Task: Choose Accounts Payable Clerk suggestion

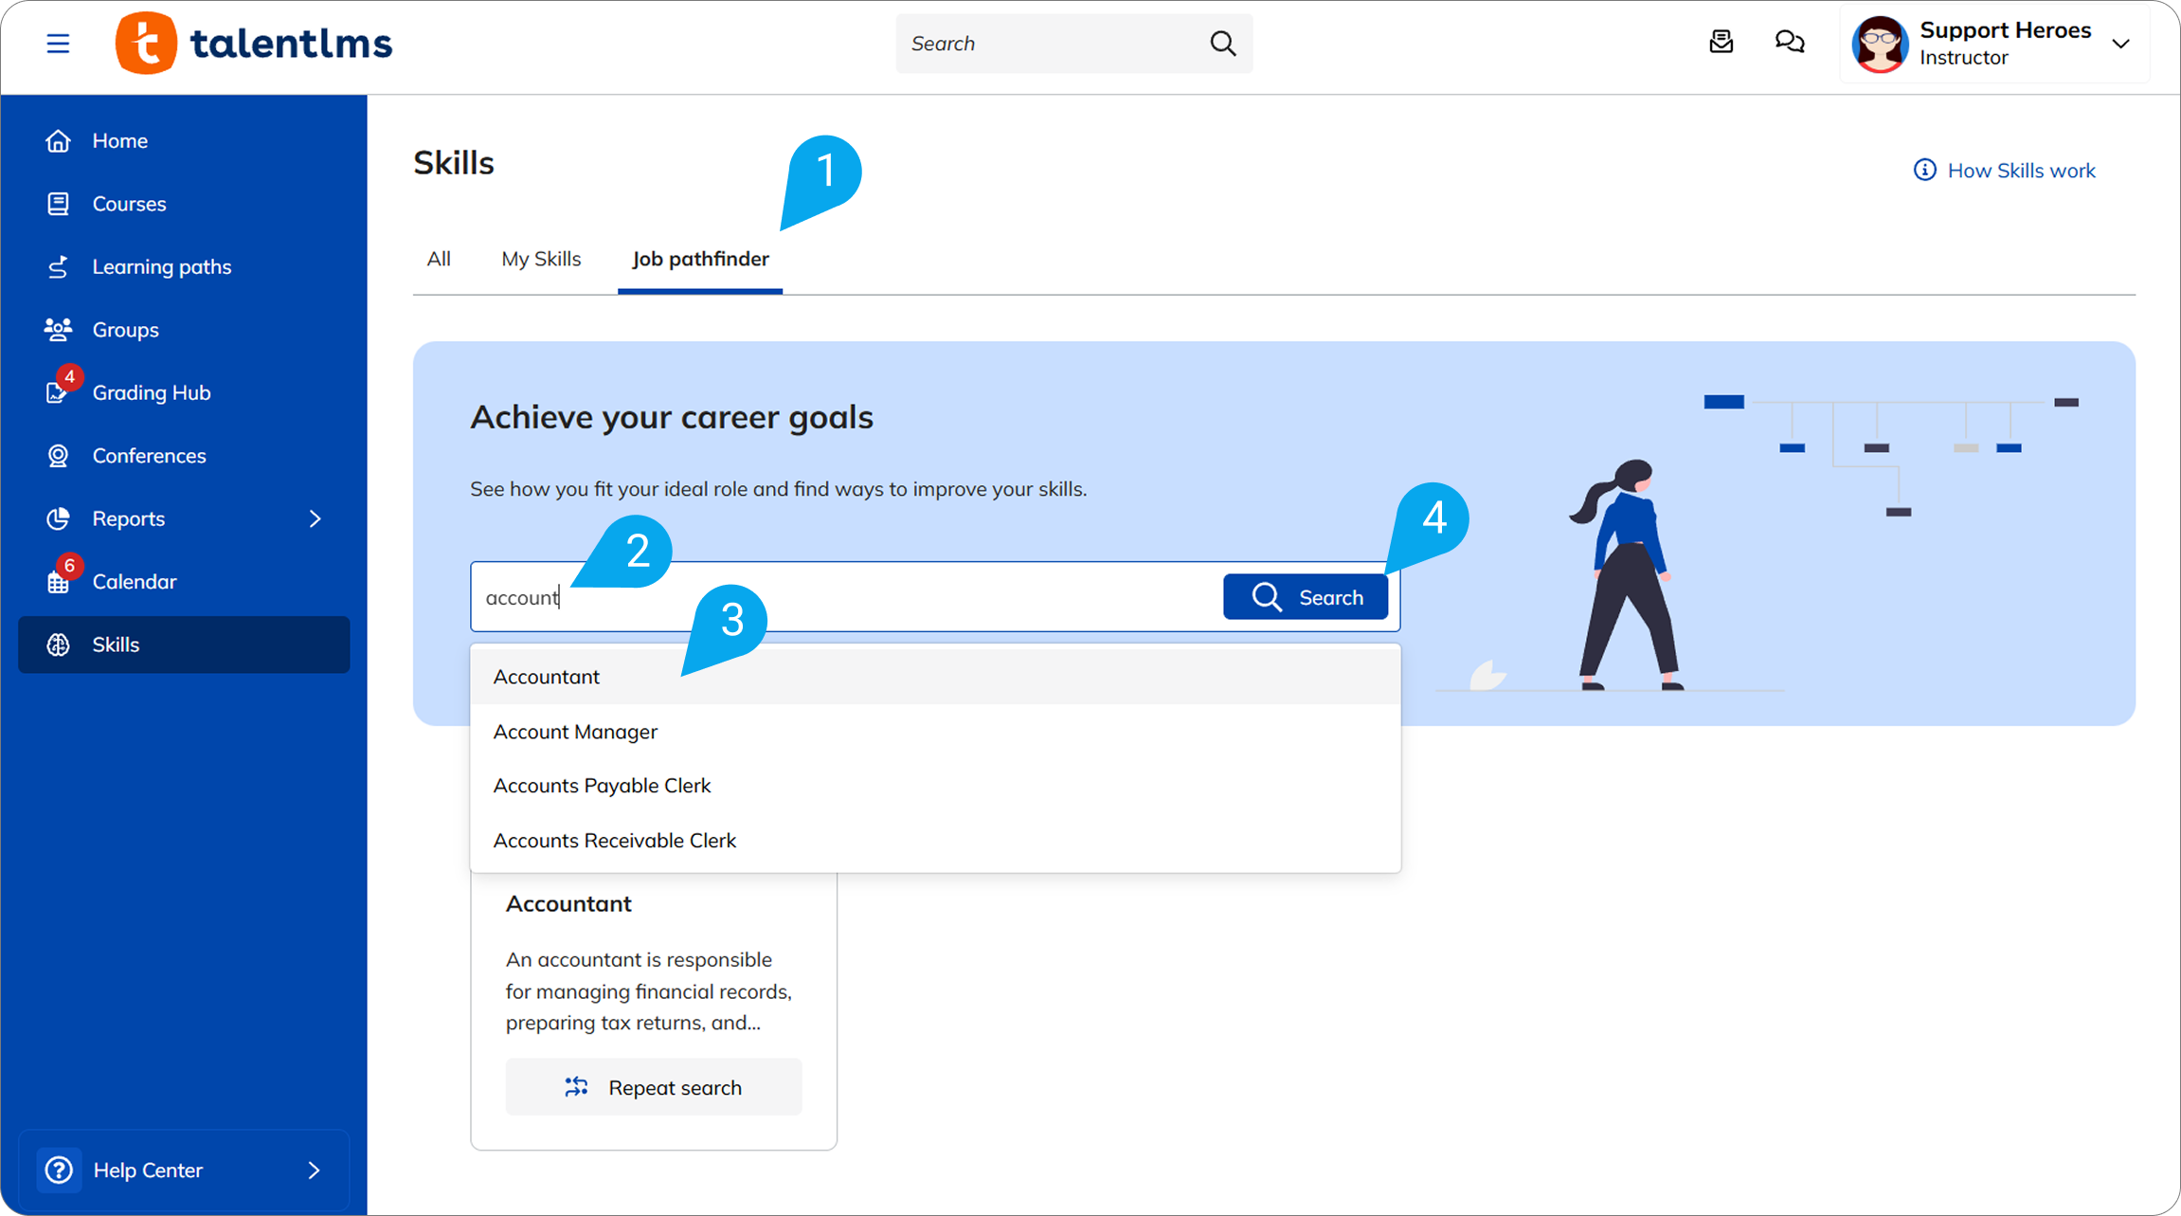Action: [602, 786]
